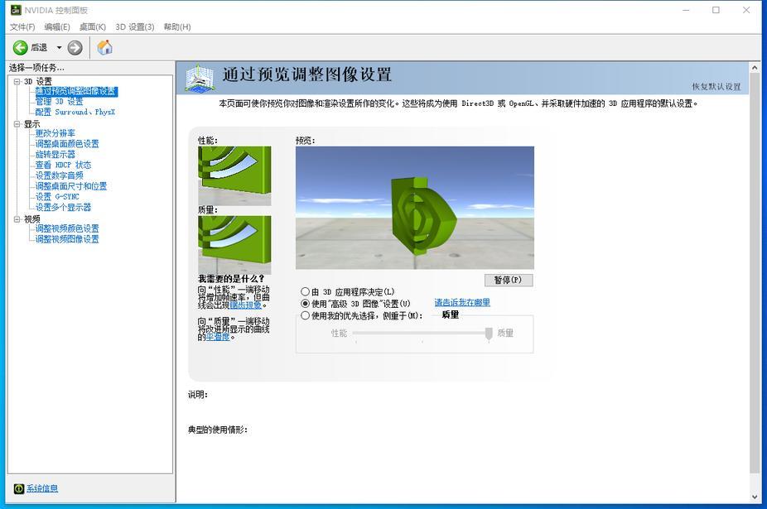The height and width of the screenshot is (509, 767).
Task: Click the 平滑度 link
Action: tap(218, 337)
